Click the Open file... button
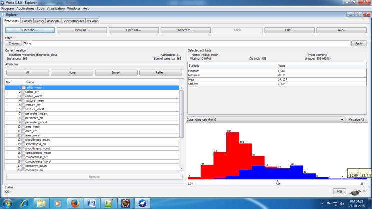372x209 pixels. 30,30
